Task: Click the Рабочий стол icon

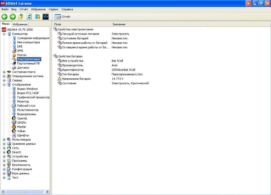Action: click(x=14, y=106)
